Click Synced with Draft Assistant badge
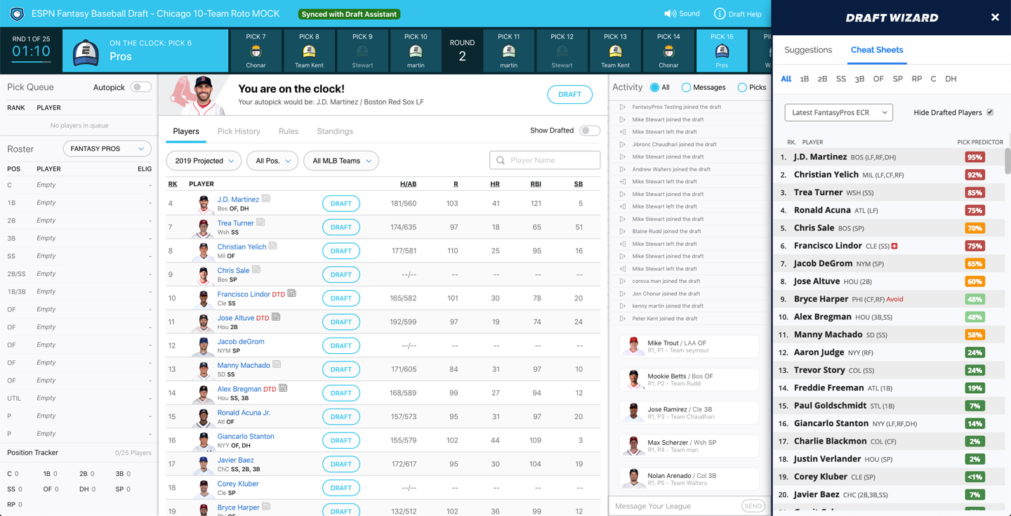This screenshot has width=1011, height=516. tap(349, 14)
